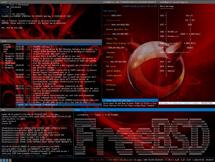
Task: Focus the vim heritage.txt window title
Action: click(x=187, y=2)
